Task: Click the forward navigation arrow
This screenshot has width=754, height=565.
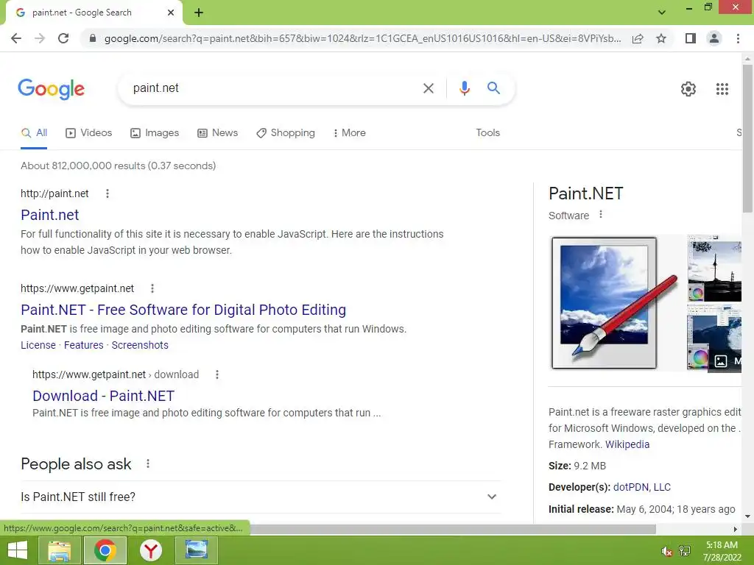Action: pyautogui.click(x=40, y=38)
